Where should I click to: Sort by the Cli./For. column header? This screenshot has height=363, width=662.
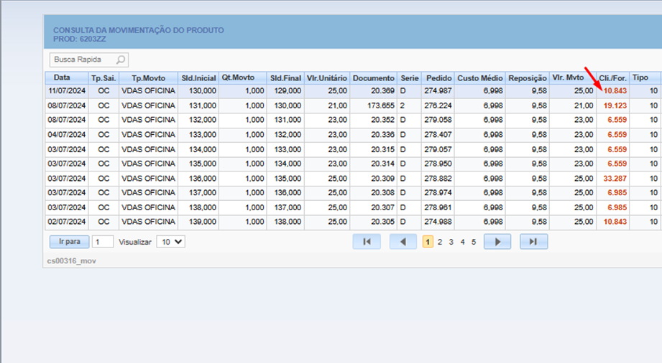point(612,77)
